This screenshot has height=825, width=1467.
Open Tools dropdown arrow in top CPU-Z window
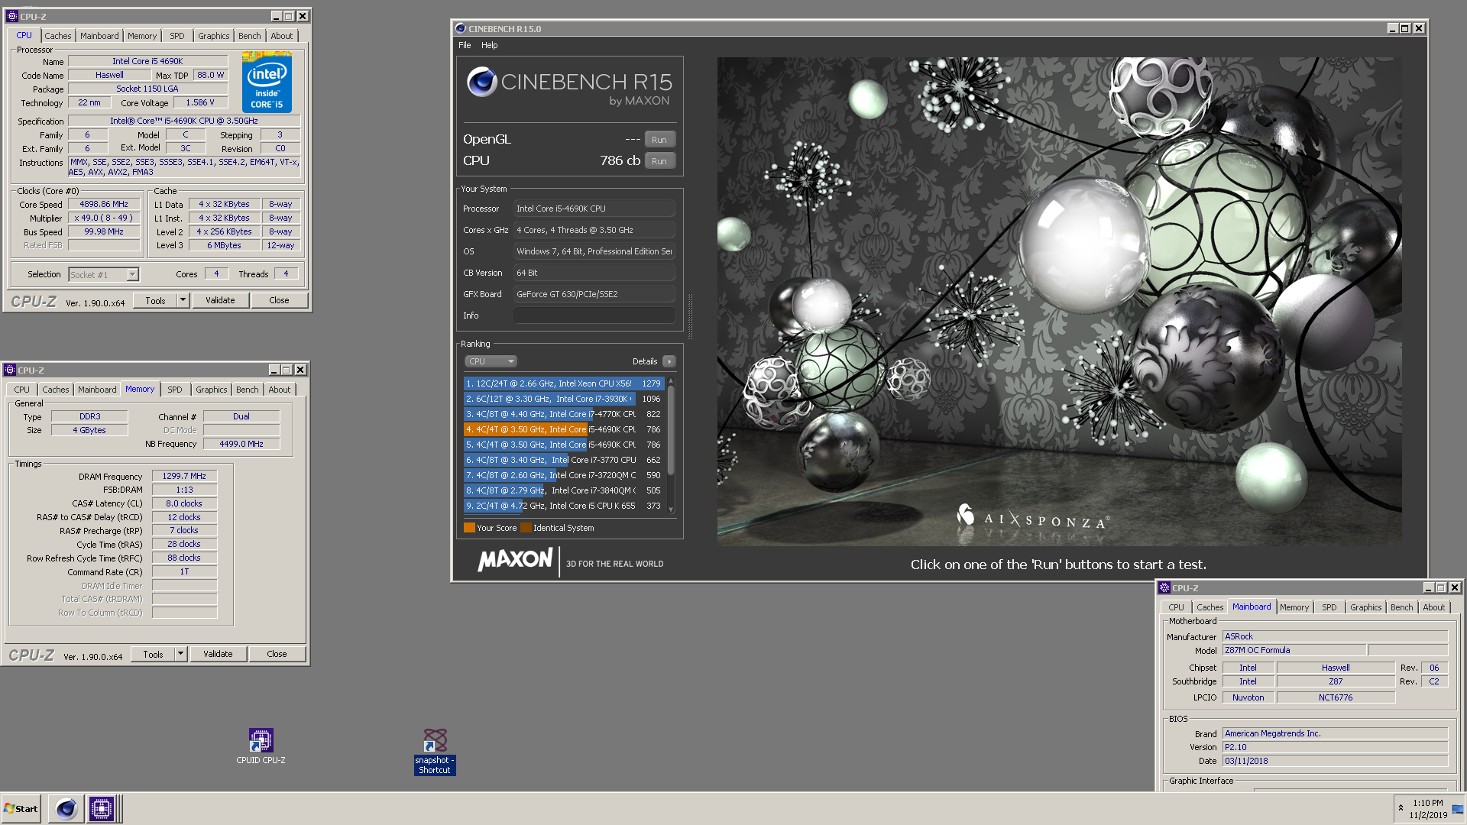(183, 301)
